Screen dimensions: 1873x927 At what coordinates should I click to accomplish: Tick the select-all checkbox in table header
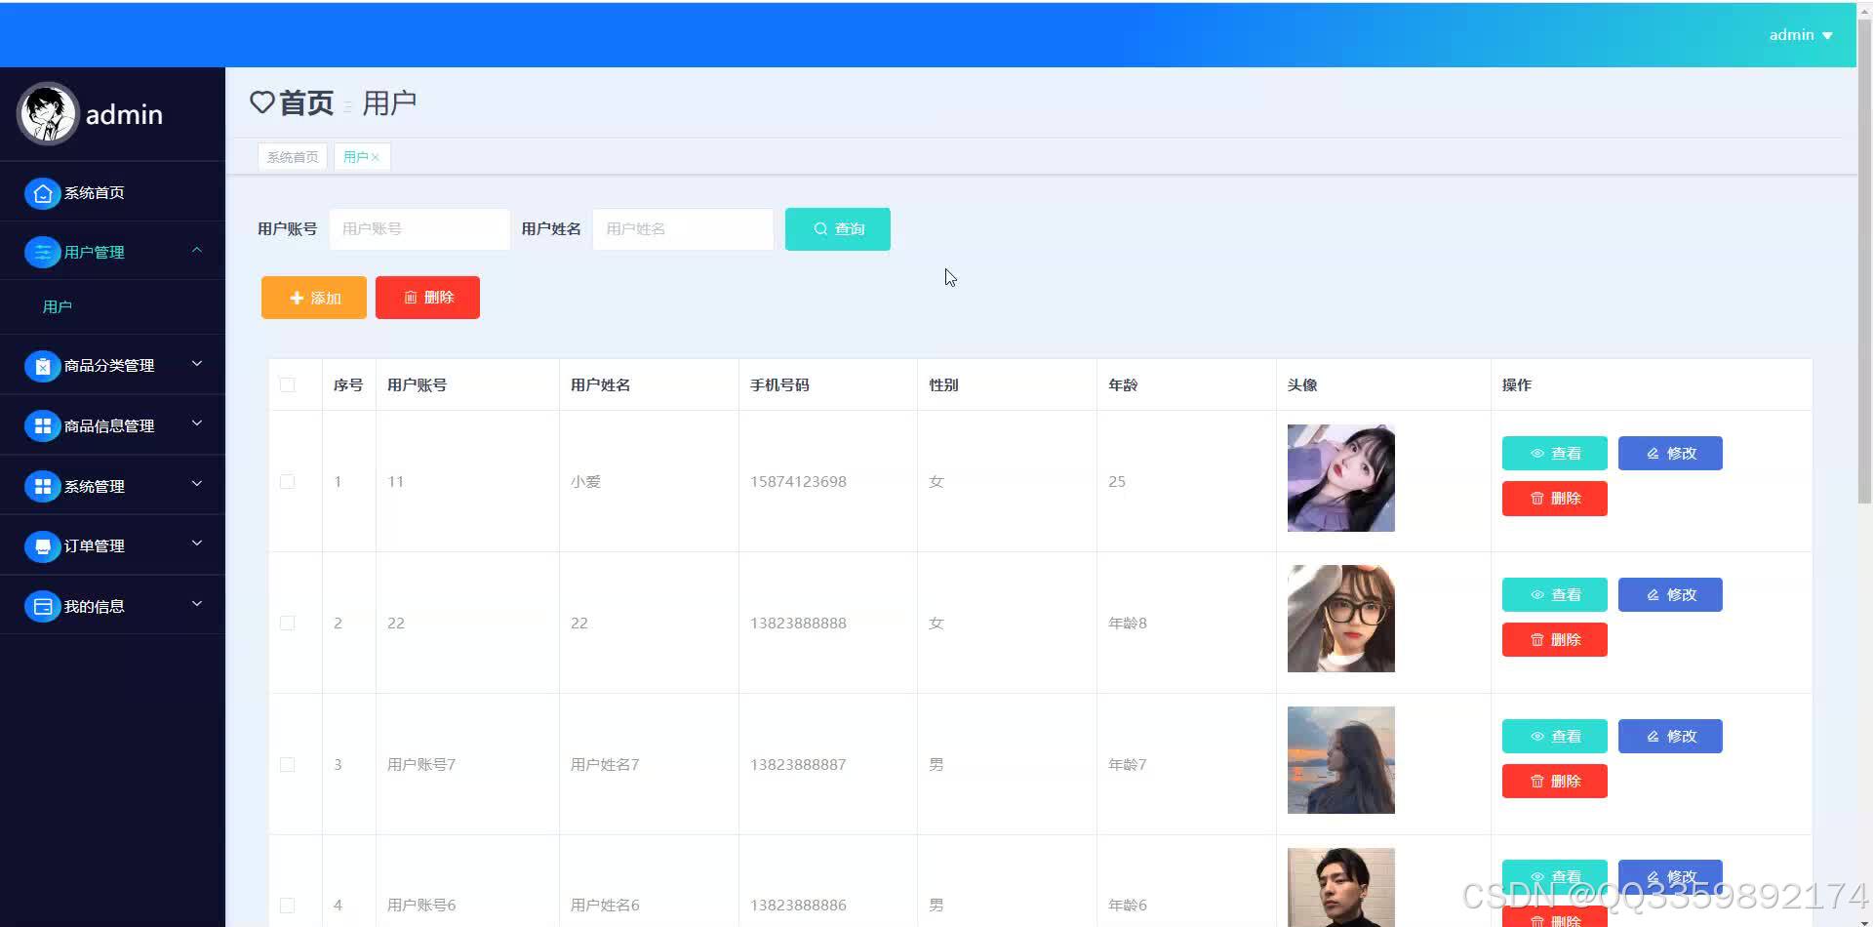tap(287, 384)
